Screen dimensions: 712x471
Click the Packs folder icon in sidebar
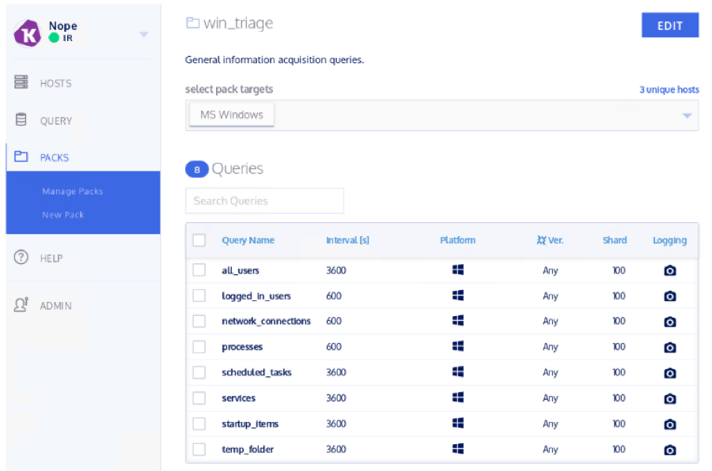pos(21,156)
